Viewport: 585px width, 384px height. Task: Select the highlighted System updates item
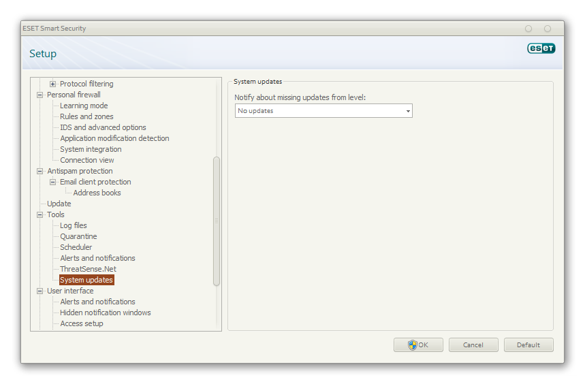point(86,280)
